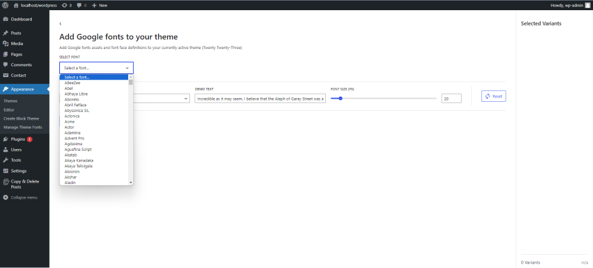This screenshot has height=268, width=593.
Task: Open Copy & Delete Posts menu
Action: (x=25, y=184)
